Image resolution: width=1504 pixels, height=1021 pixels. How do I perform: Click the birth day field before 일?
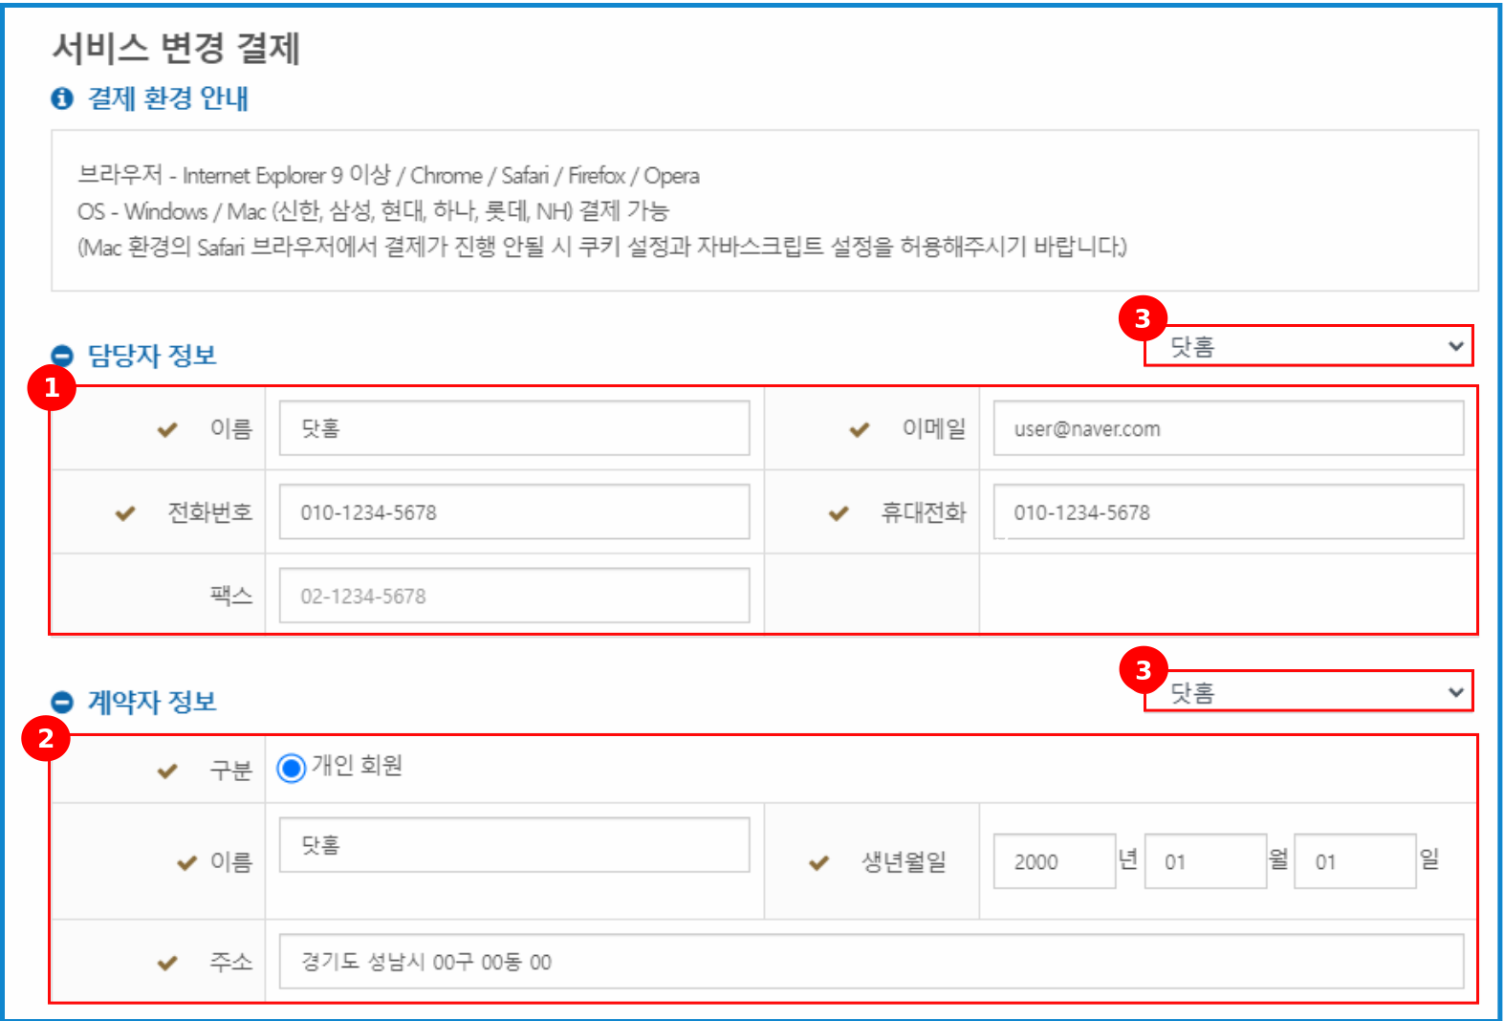click(x=1354, y=861)
